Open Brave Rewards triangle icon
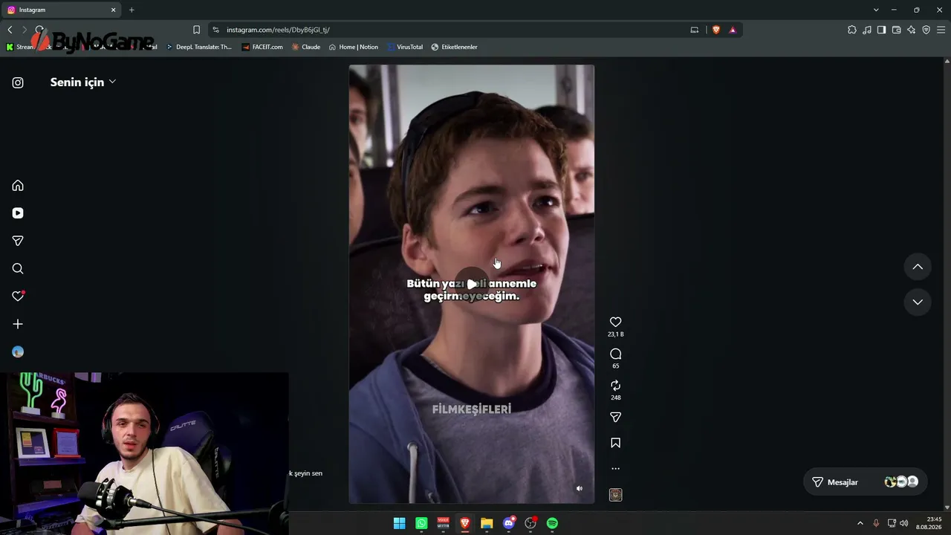Viewport: 951px width, 535px height. (x=733, y=30)
